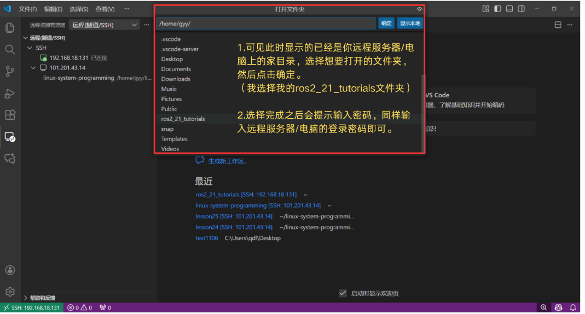Click the 确定 button
This screenshot has height=314, width=585.
point(386,23)
